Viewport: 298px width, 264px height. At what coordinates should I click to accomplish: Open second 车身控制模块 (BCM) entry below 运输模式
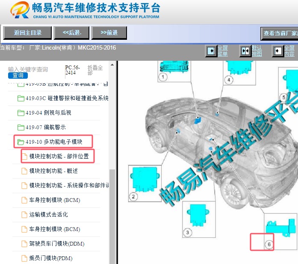(x=55, y=229)
